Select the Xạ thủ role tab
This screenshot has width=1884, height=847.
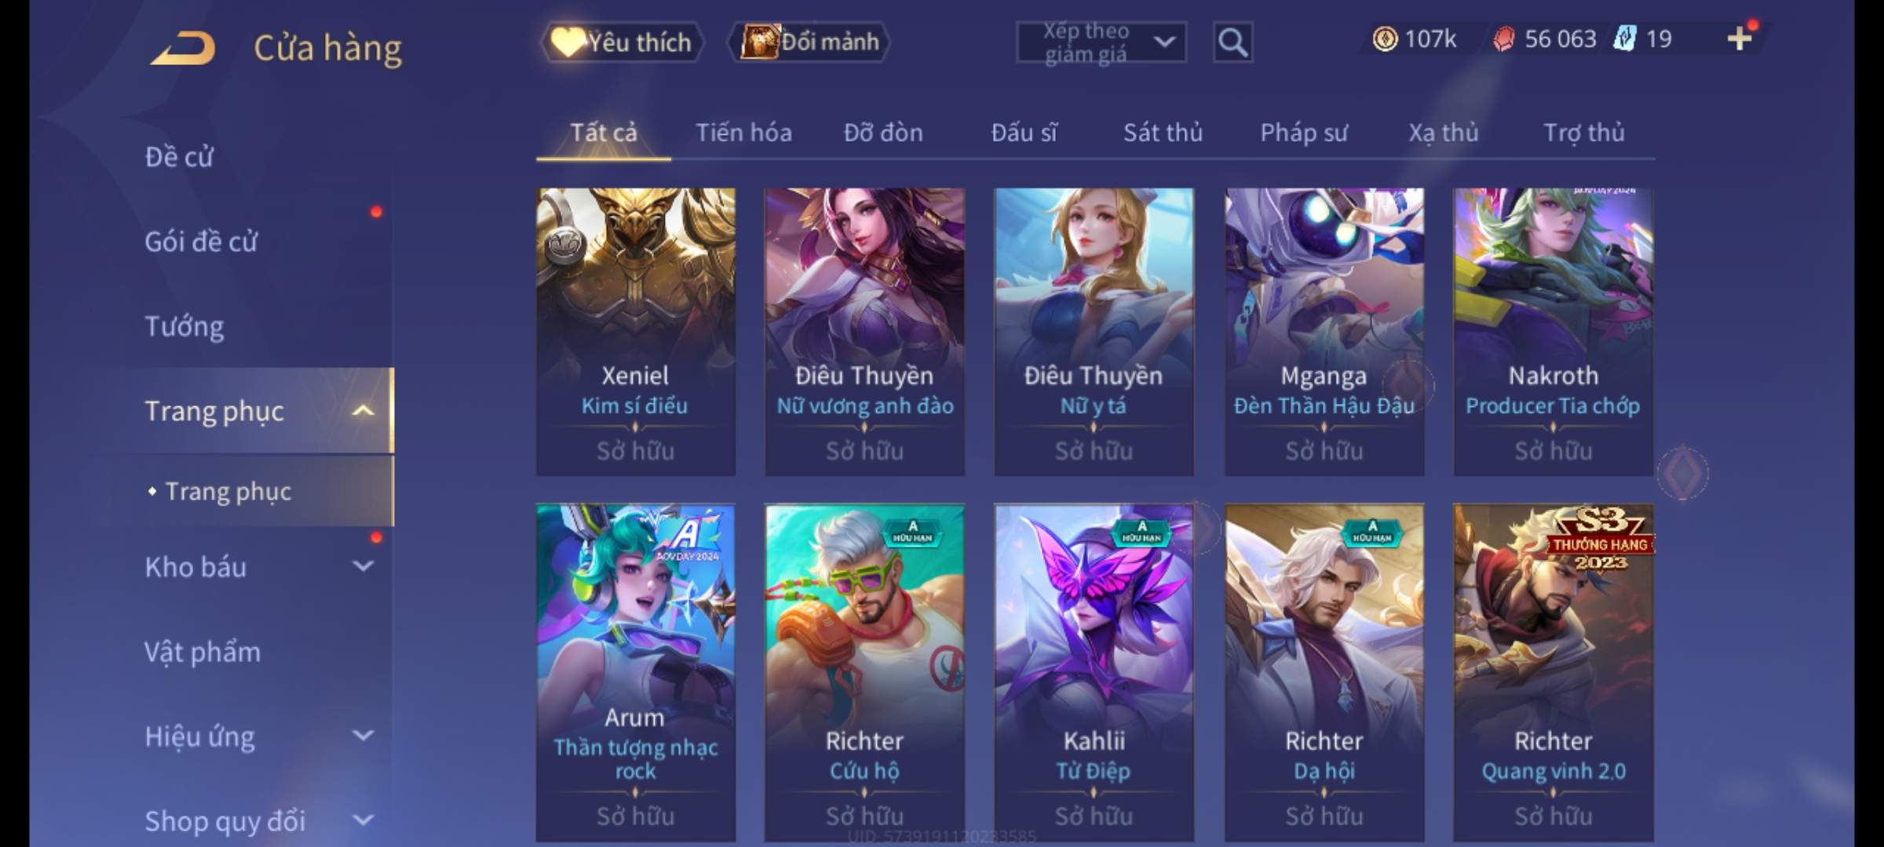(1443, 133)
